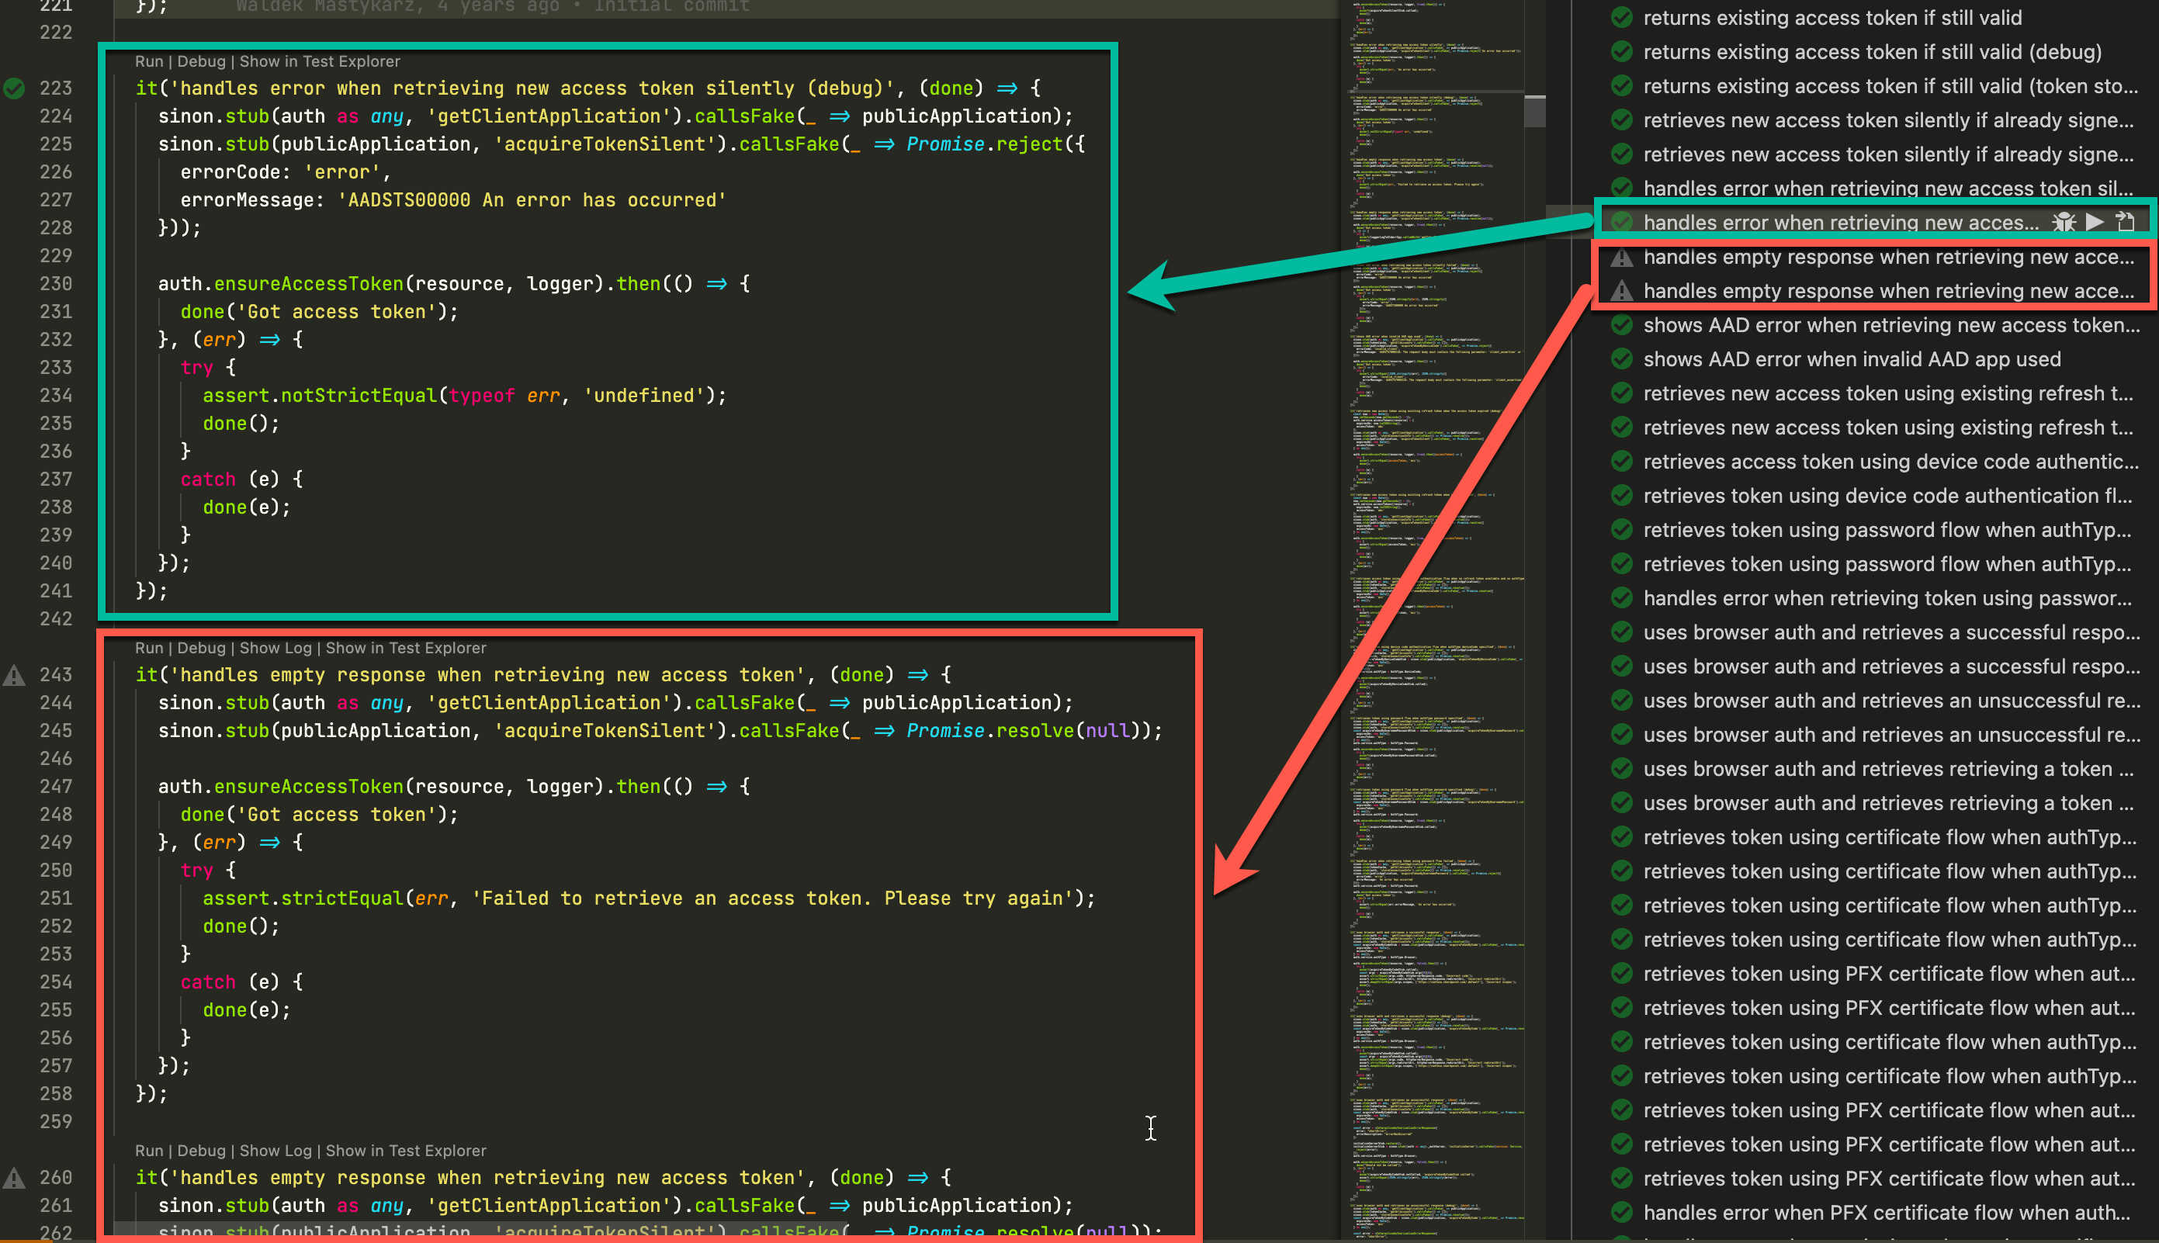Click the Run Test play icon on highlighted row
The width and height of the screenshot is (2159, 1243).
[2094, 222]
